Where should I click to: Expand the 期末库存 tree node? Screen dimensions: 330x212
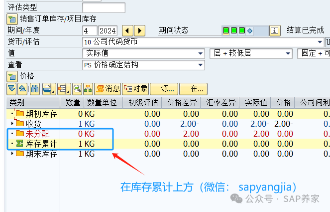(12, 153)
